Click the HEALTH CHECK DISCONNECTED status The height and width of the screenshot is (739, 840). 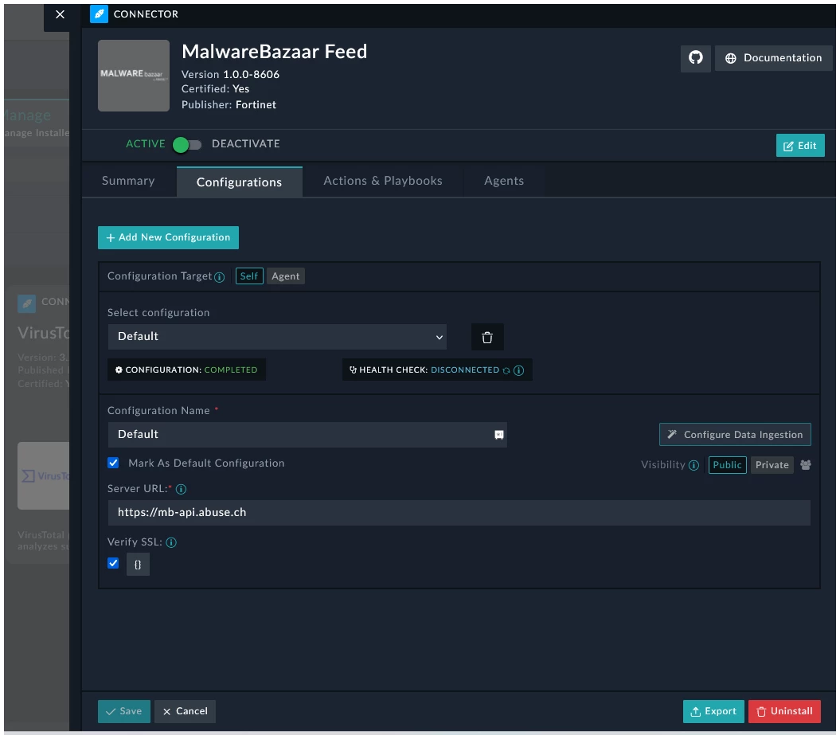tap(436, 369)
